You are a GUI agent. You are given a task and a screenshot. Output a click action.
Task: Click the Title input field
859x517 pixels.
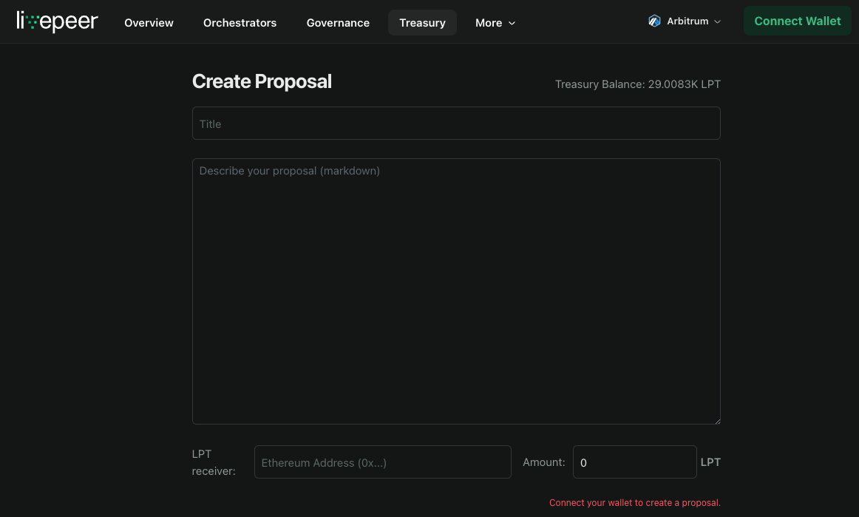tap(456, 123)
